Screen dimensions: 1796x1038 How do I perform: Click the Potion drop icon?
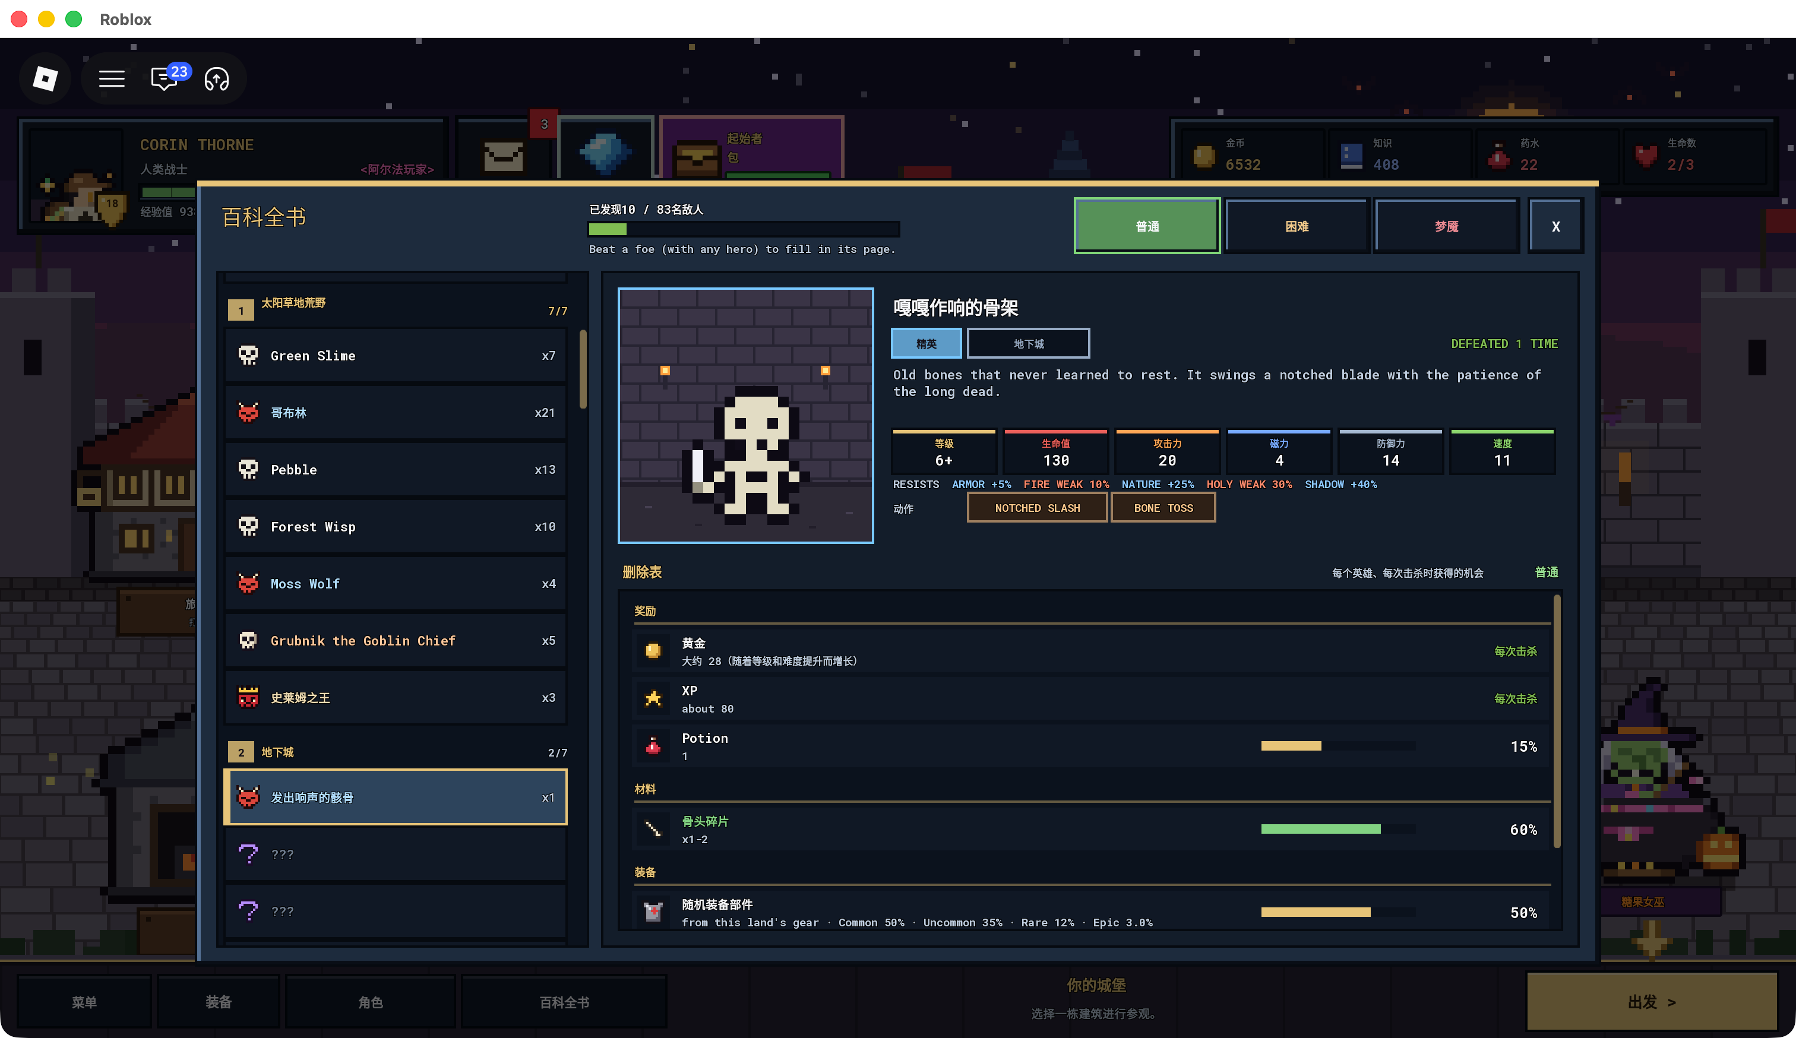[x=652, y=746]
